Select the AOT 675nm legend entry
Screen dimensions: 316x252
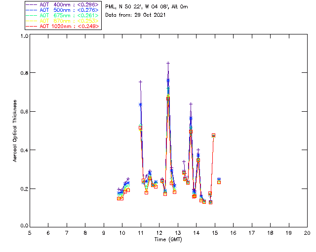[x=63, y=15]
